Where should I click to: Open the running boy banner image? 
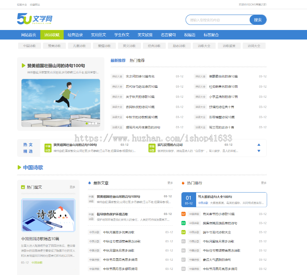click(61, 103)
